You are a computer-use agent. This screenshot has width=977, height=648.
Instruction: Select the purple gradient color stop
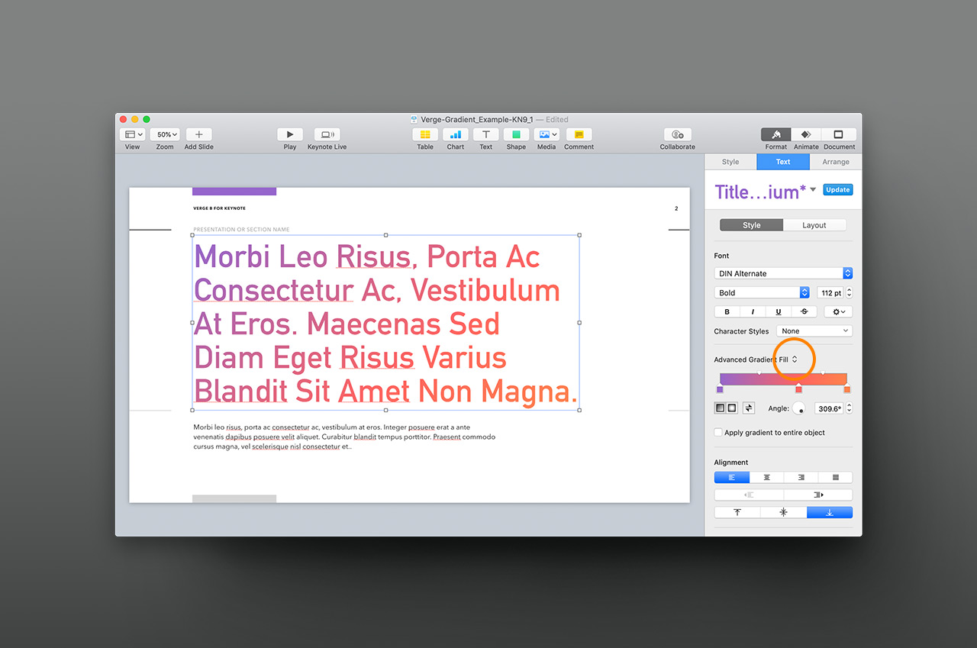tap(720, 389)
